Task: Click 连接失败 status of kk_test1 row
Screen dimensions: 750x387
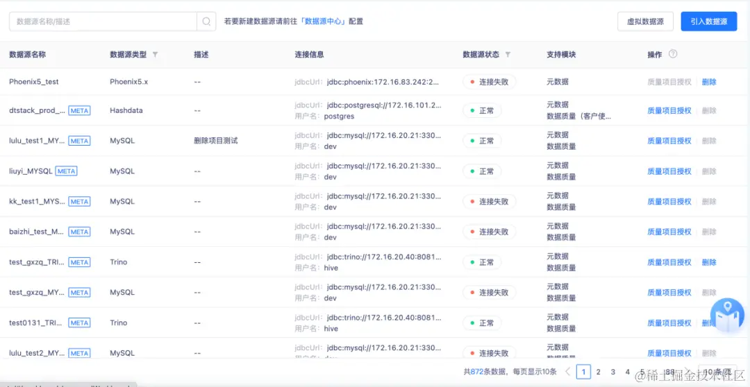Action: click(x=490, y=202)
